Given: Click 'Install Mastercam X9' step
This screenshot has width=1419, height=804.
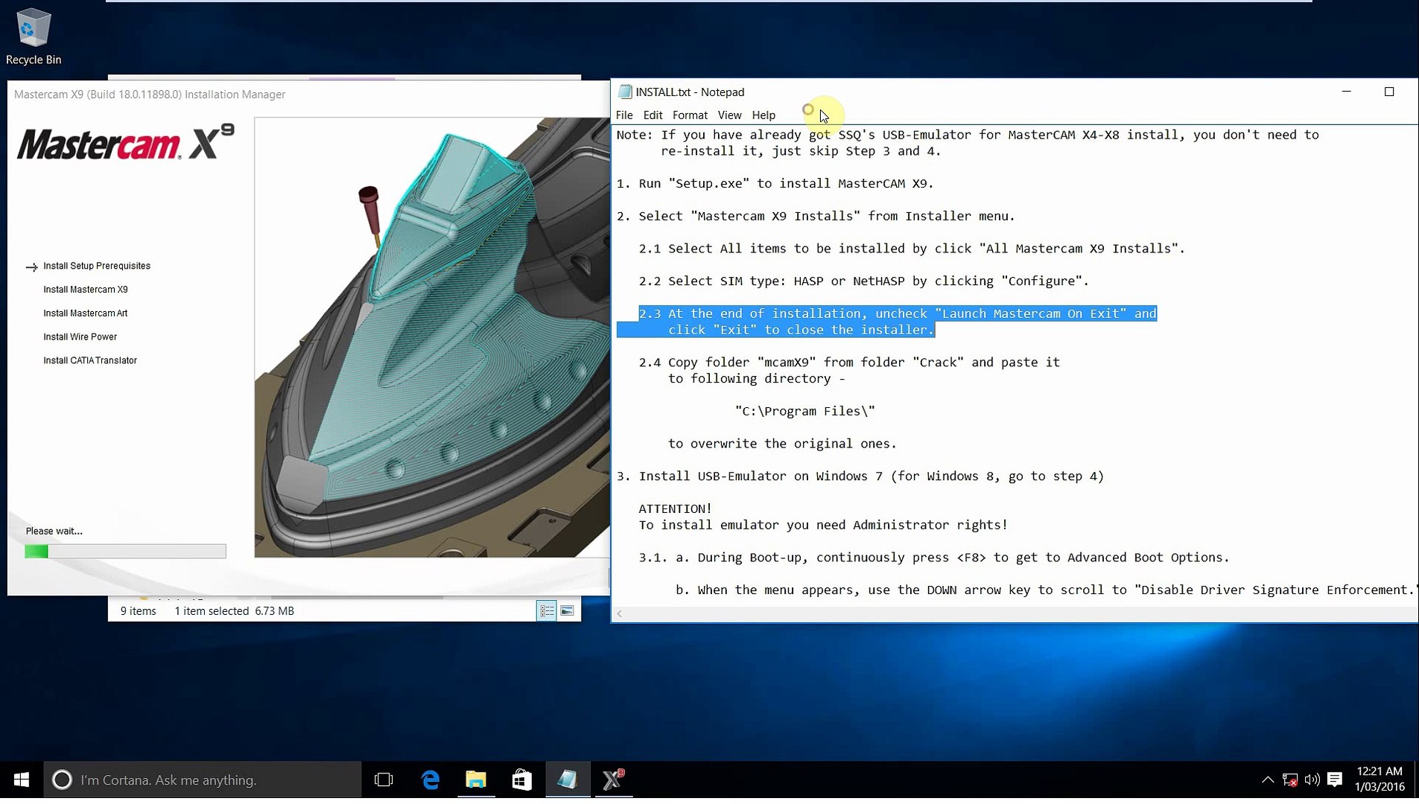Looking at the screenshot, I should [x=86, y=290].
